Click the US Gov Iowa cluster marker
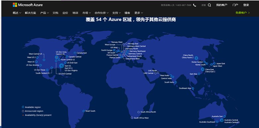This screenshot has width=259, height=128. pyautogui.click(x=57, y=57)
